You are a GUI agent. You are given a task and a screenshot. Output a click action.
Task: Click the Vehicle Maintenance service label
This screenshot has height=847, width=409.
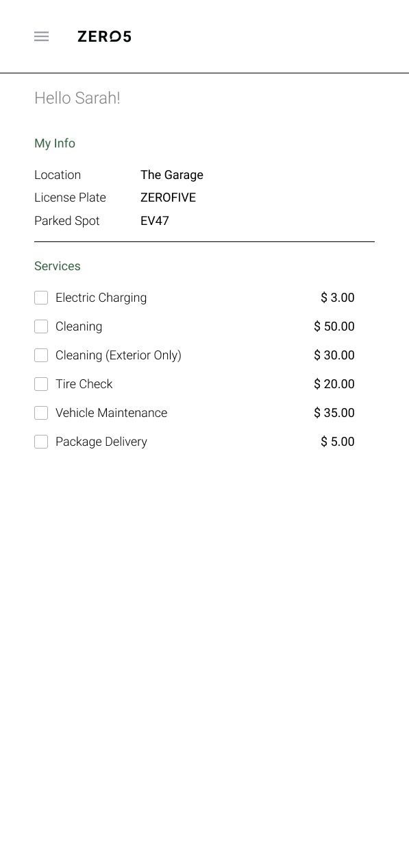111,413
